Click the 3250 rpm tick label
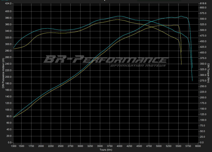 (90, 146)
